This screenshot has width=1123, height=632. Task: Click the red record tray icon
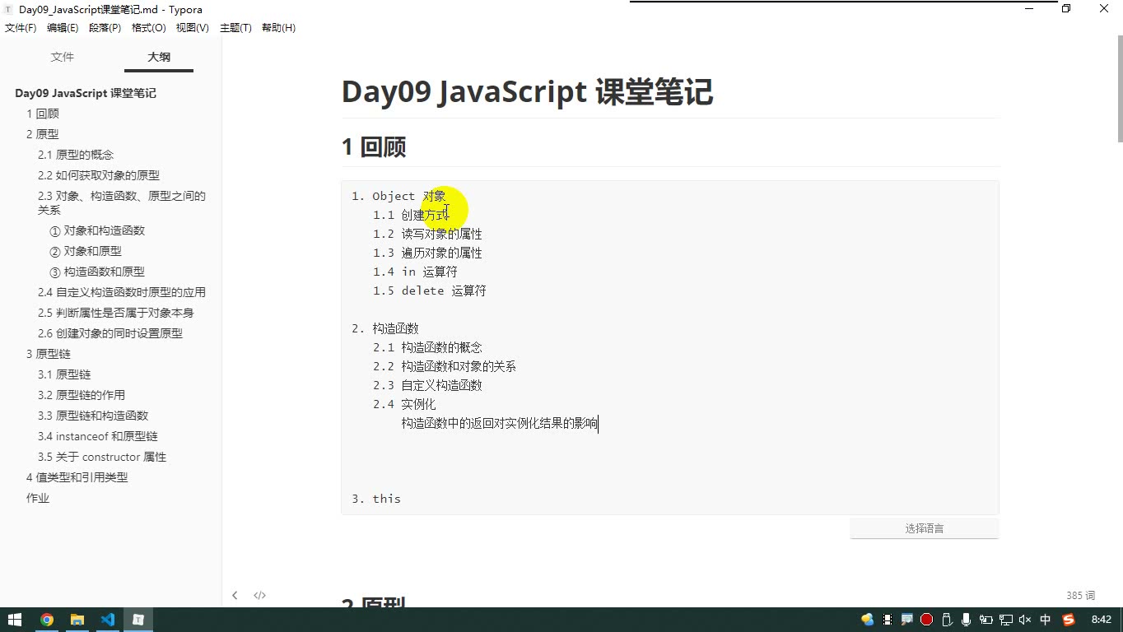[926, 620]
